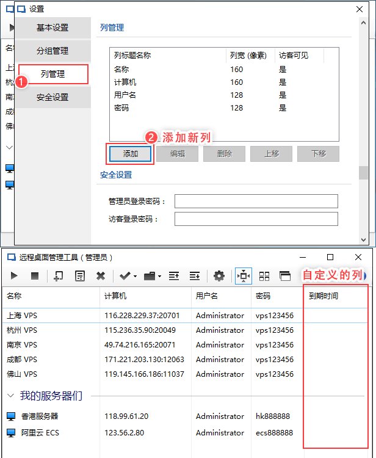Image resolution: width=376 pixels, height=458 pixels.
Task: Close the 设置 dialog window
Action: pos(360,9)
